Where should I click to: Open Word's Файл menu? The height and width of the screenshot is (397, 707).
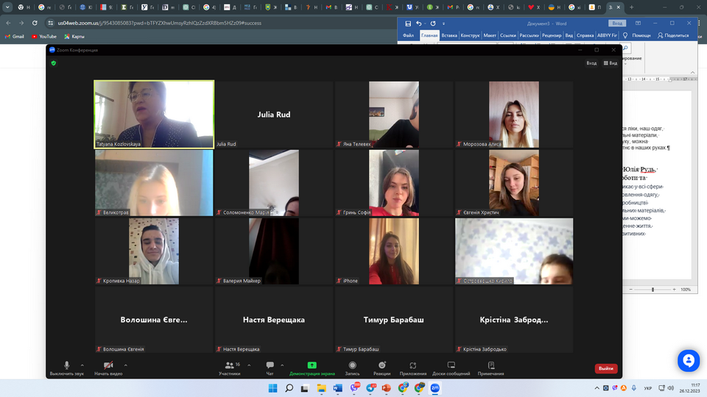point(409,35)
